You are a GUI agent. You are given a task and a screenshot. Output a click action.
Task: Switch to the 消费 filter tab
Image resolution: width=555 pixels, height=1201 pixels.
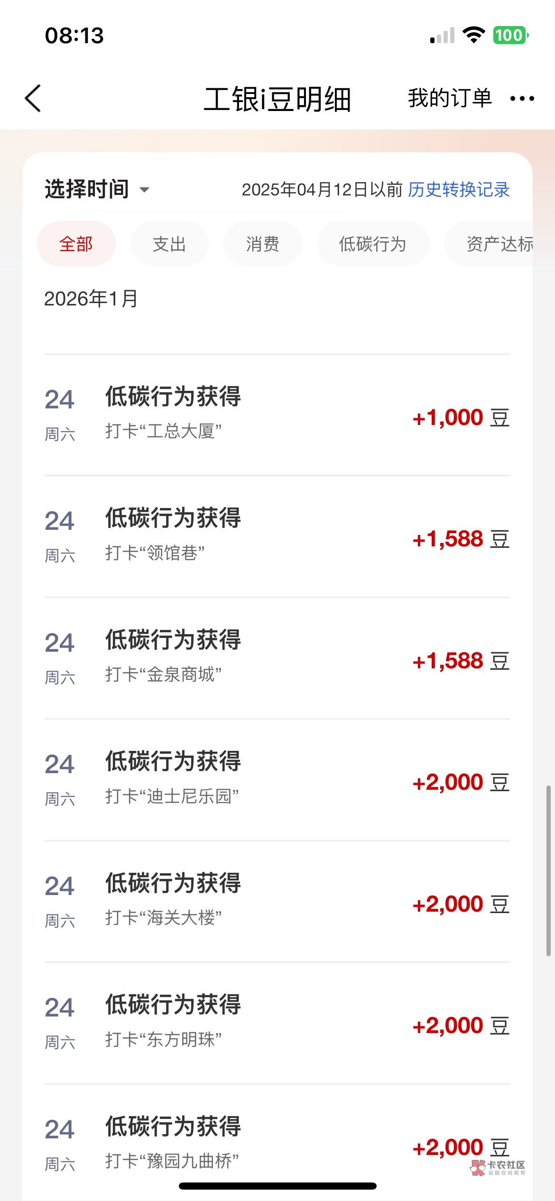coord(262,244)
